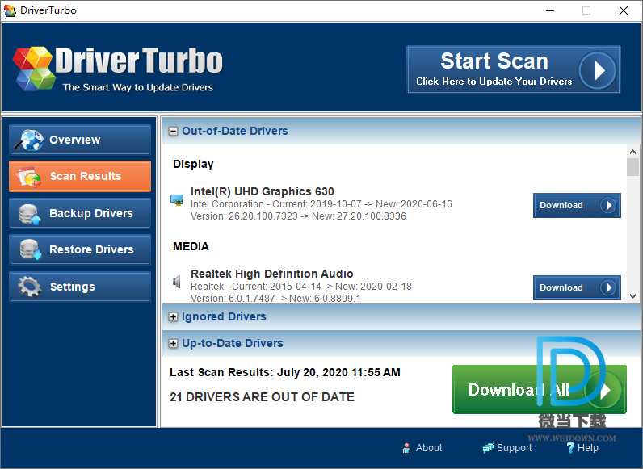The image size is (643, 469).
Task: Click the Backup Drivers database icon
Action: [30, 214]
